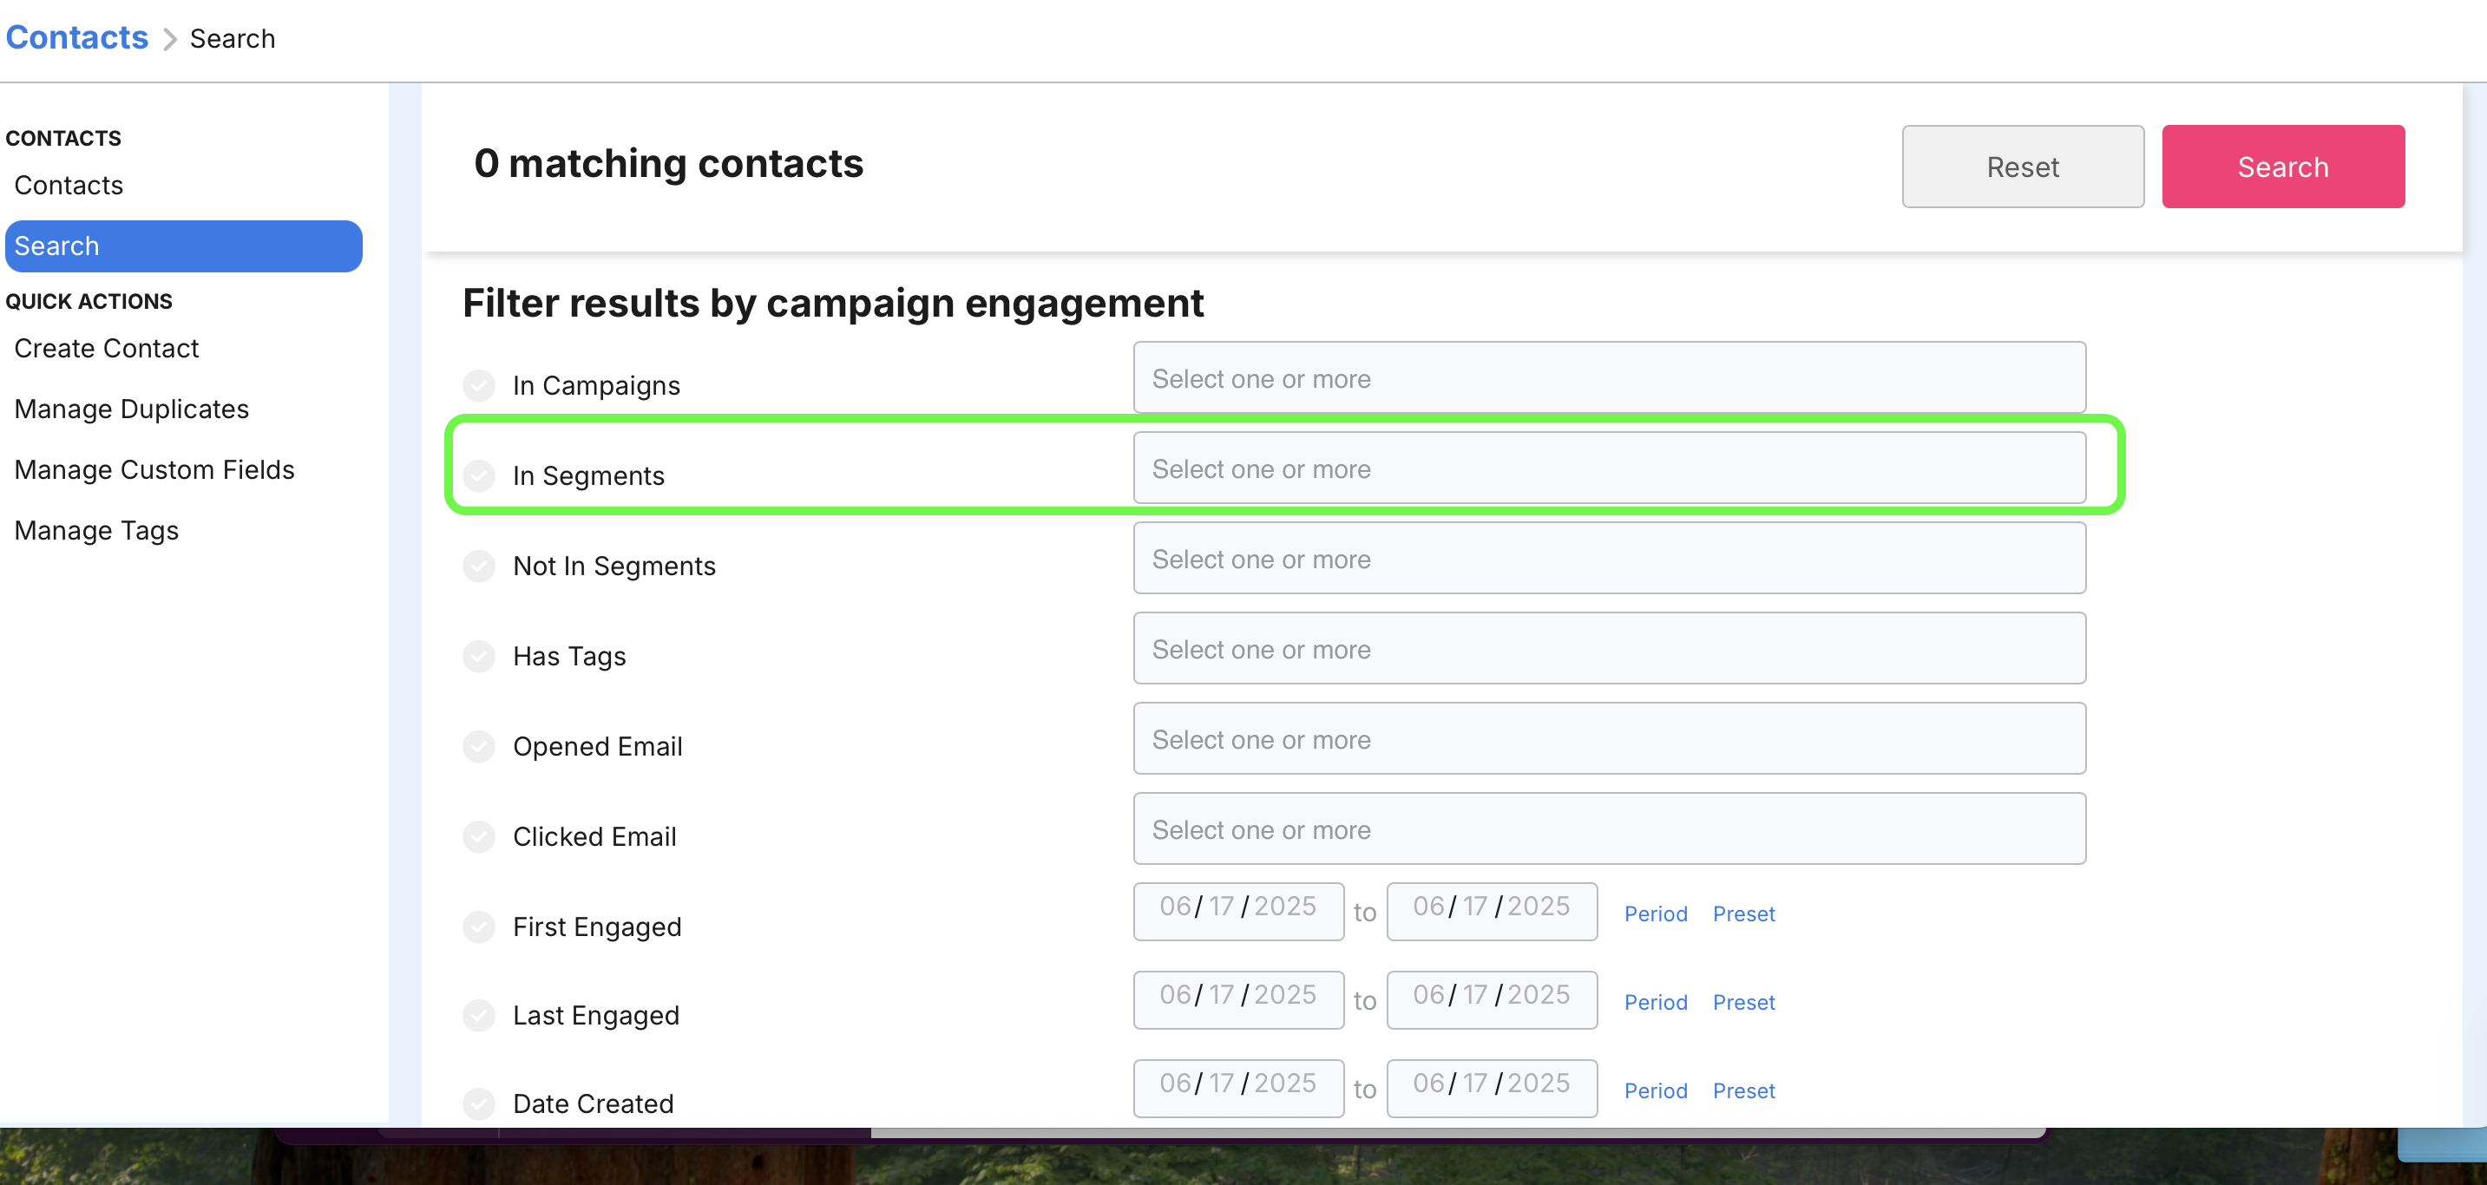2487x1185 pixels.
Task: Toggle the Date Created checkbox
Action: pyautogui.click(x=479, y=1103)
